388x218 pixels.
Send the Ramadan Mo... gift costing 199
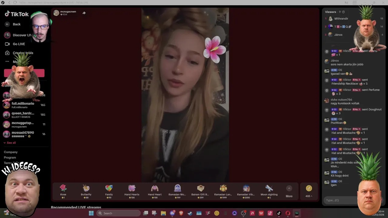pyautogui.click(x=177, y=191)
